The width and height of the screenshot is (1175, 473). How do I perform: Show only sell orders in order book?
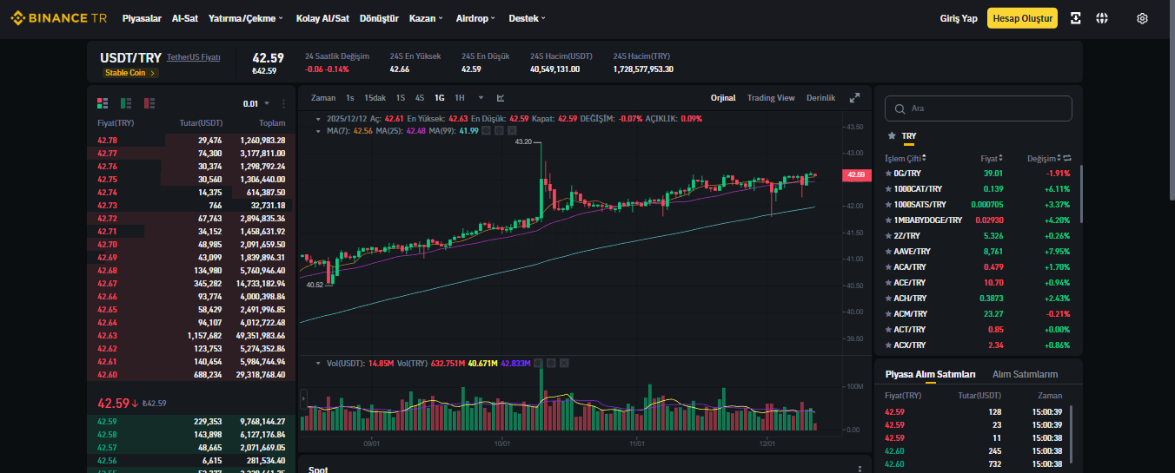pyautogui.click(x=149, y=102)
